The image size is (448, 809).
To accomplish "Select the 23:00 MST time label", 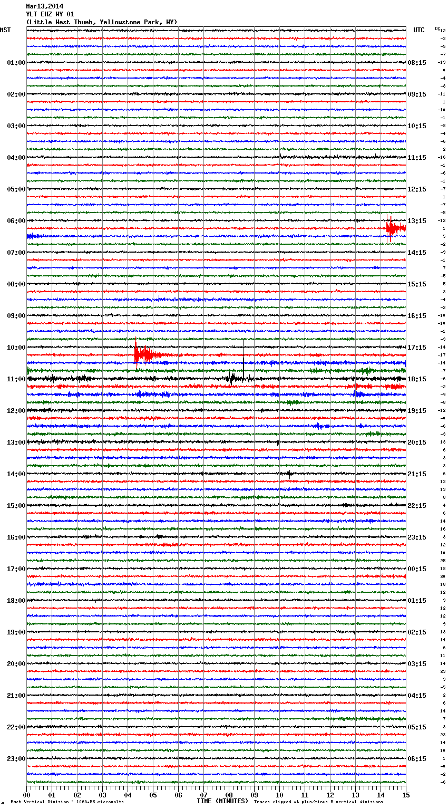I will pos(16,759).
